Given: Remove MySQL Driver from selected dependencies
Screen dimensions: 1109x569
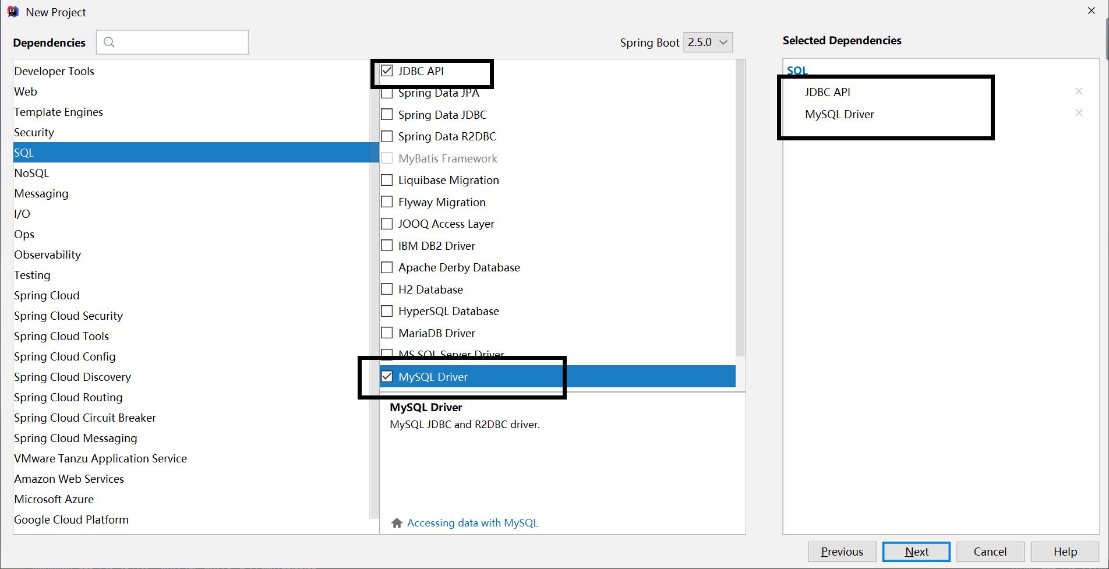Looking at the screenshot, I should pos(1079,113).
